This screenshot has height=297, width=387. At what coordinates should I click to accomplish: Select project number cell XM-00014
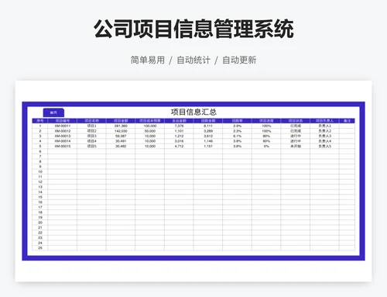pos(63,141)
